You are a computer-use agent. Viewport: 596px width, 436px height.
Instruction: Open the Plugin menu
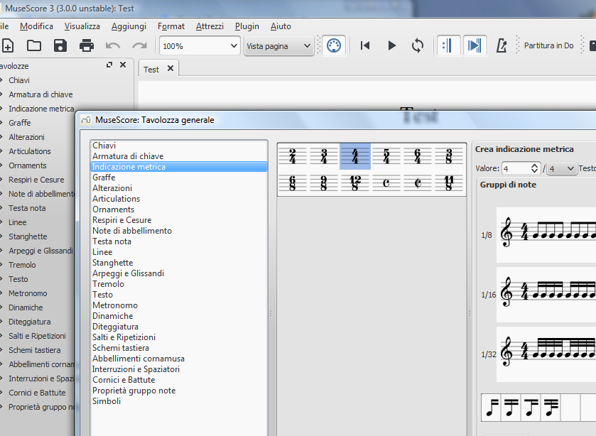tap(247, 26)
